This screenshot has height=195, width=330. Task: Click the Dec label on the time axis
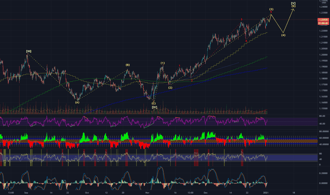[206, 193]
